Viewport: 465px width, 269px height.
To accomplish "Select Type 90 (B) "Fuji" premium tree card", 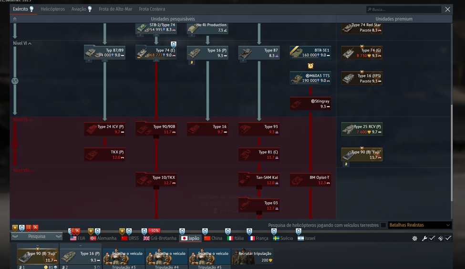I will point(362,155).
